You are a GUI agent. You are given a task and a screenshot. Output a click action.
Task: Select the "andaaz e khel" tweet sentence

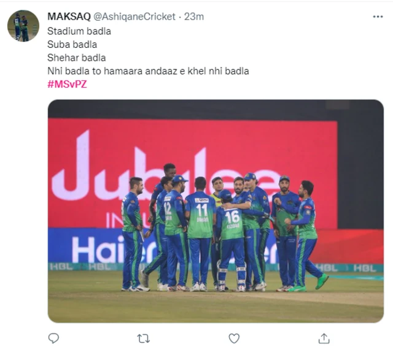(x=148, y=71)
